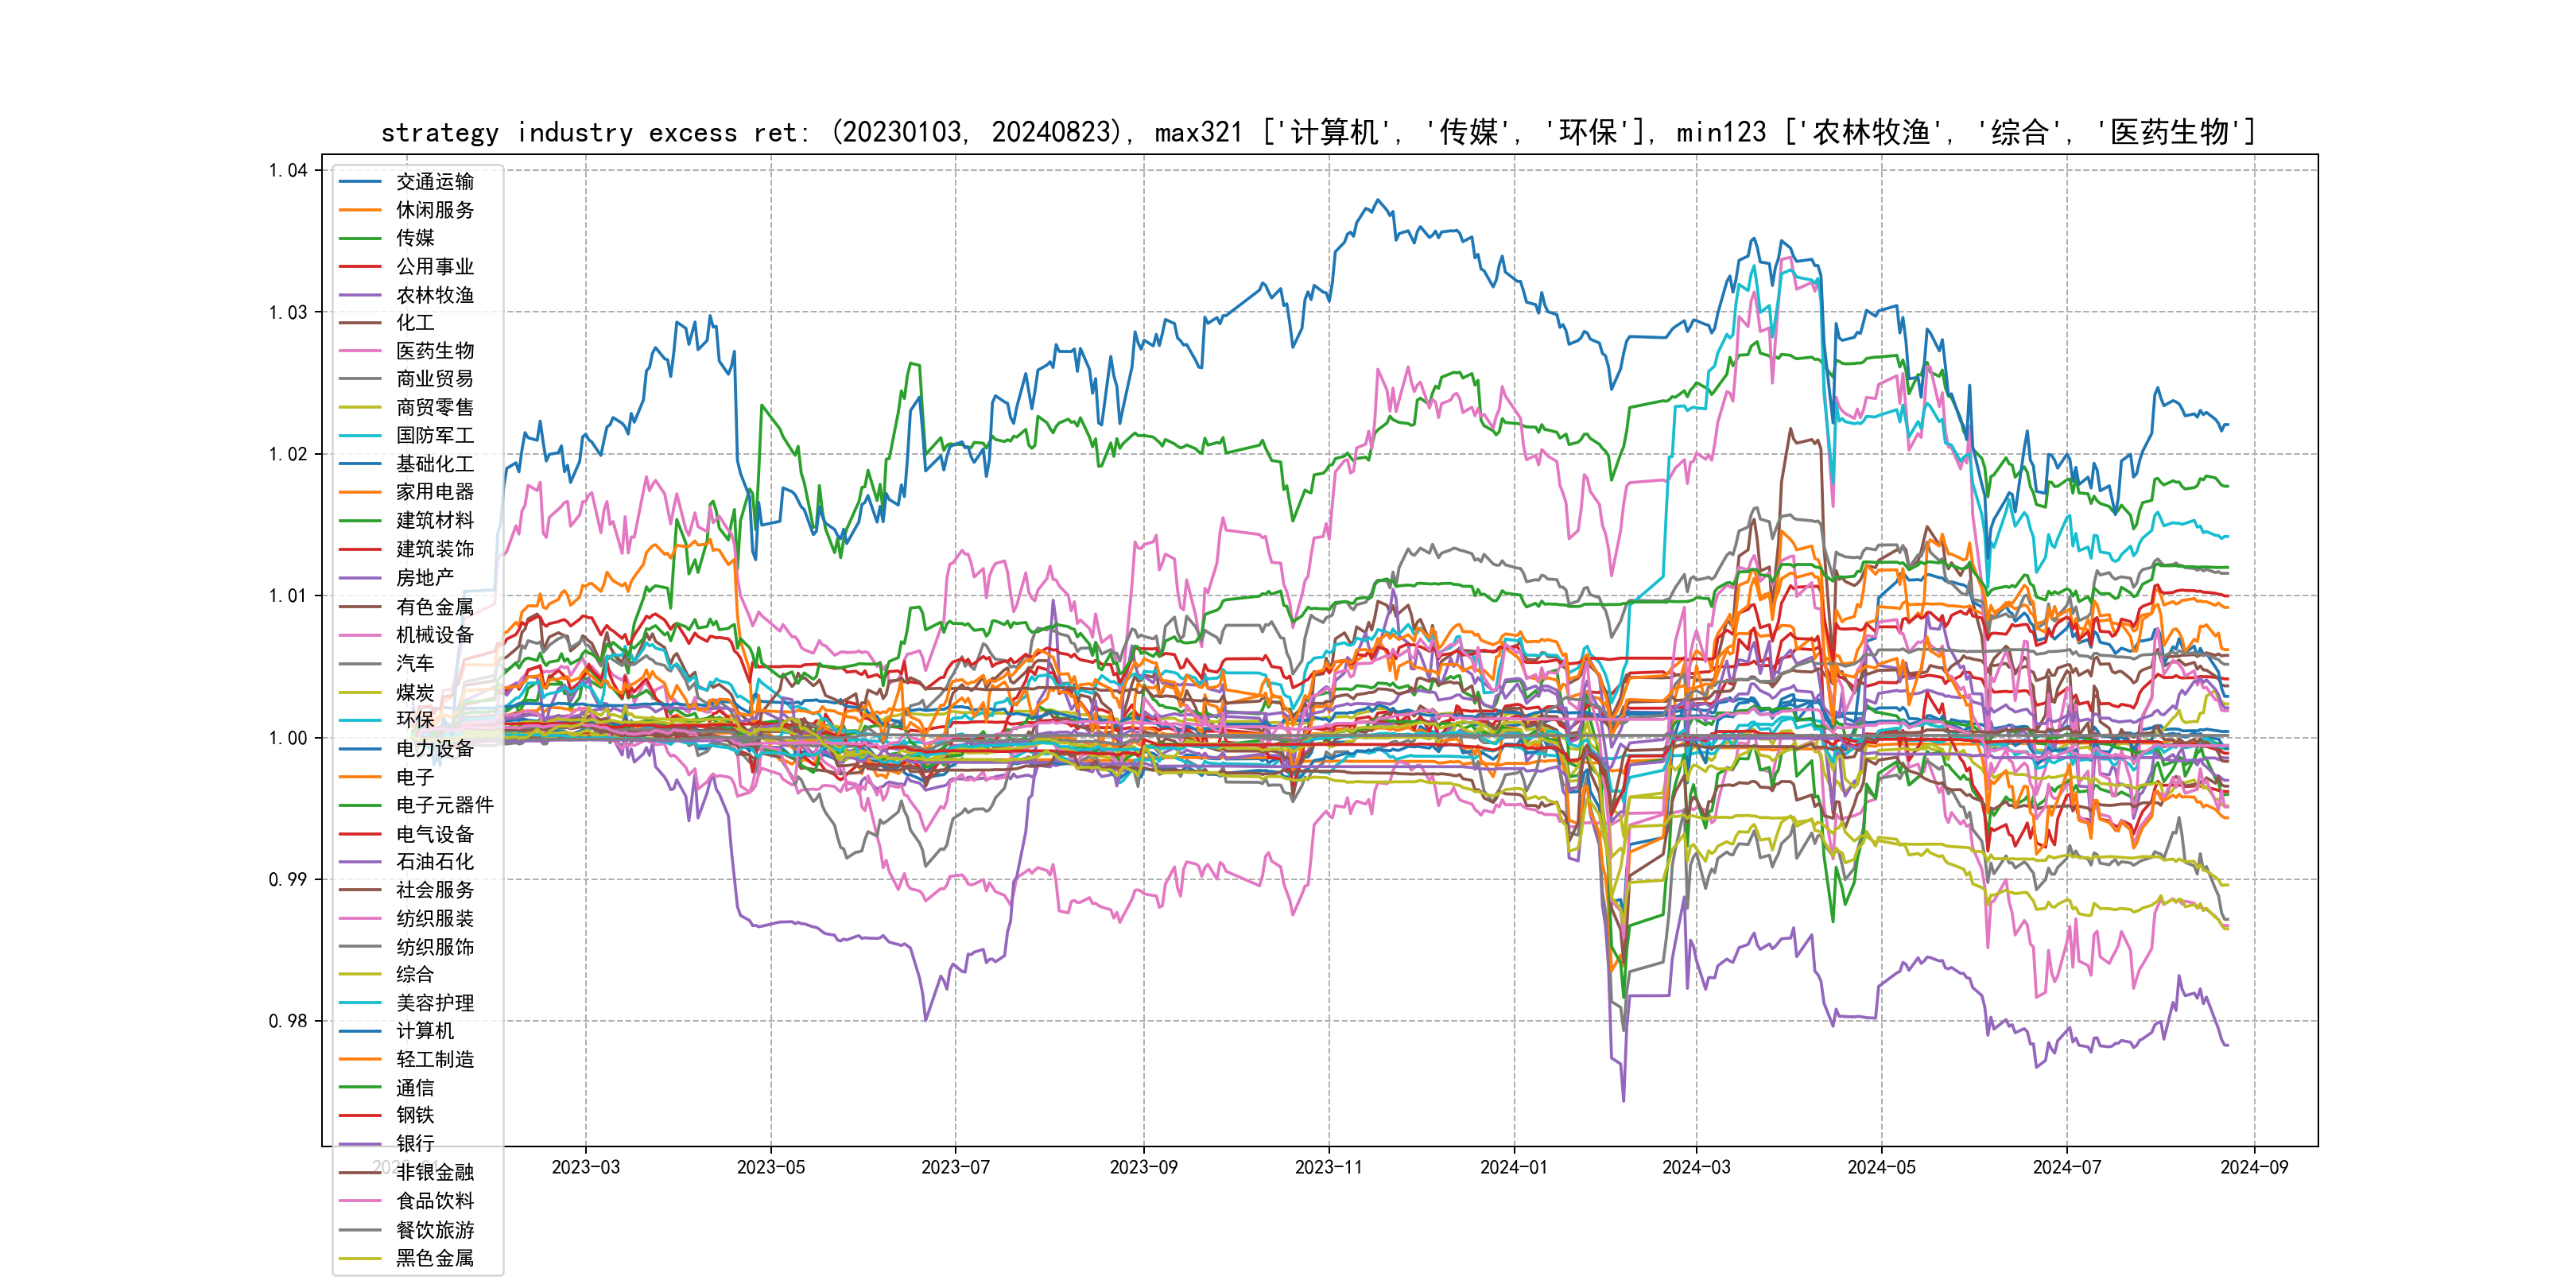Select the 传媒 legend color line
This screenshot has height=1288, width=2576.
click(x=360, y=238)
